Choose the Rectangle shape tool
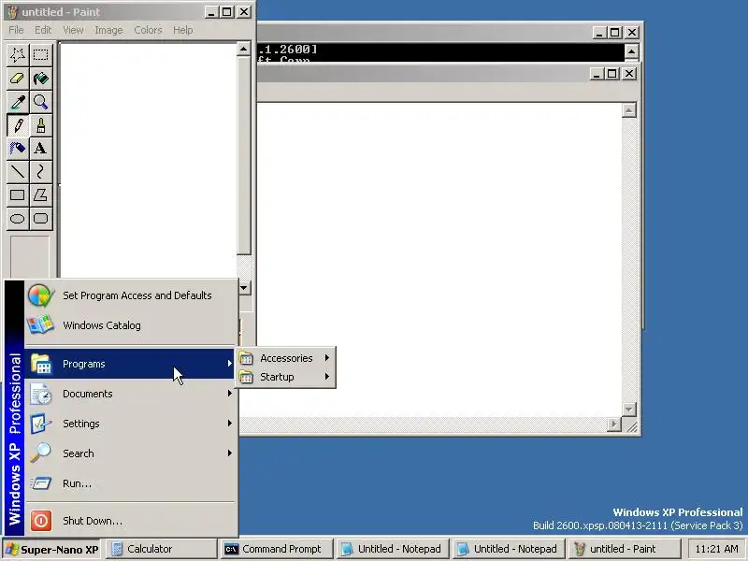The width and height of the screenshot is (748, 561). pyautogui.click(x=18, y=195)
